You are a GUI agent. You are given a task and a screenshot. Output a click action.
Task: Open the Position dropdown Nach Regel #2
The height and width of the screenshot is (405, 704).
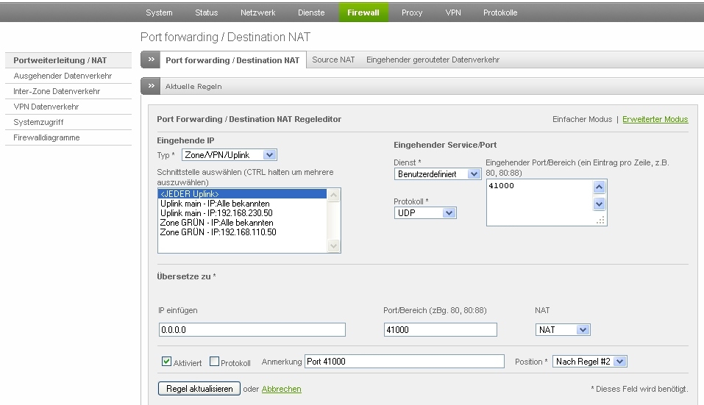pyautogui.click(x=589, y=362)
